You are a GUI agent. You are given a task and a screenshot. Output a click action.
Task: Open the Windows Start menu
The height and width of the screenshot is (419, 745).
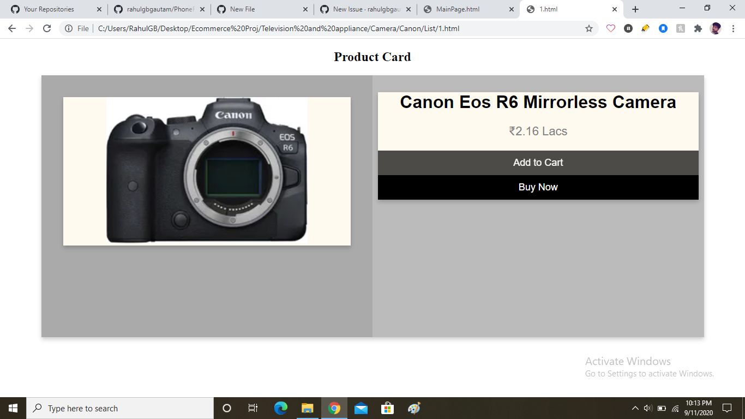tap(13, 408)
